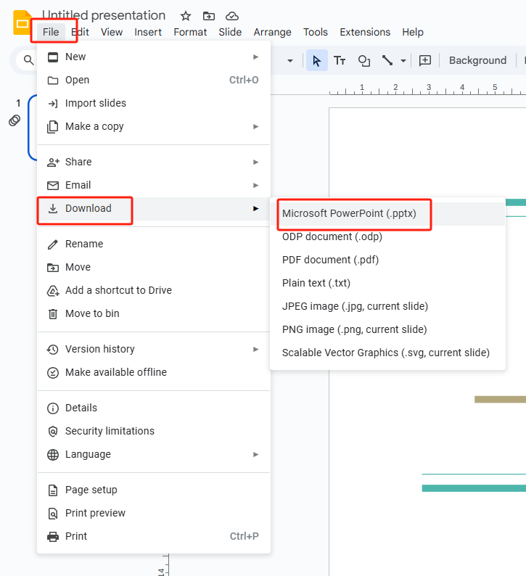
Task: Open Security limitations
Action: tap(154, 431)
